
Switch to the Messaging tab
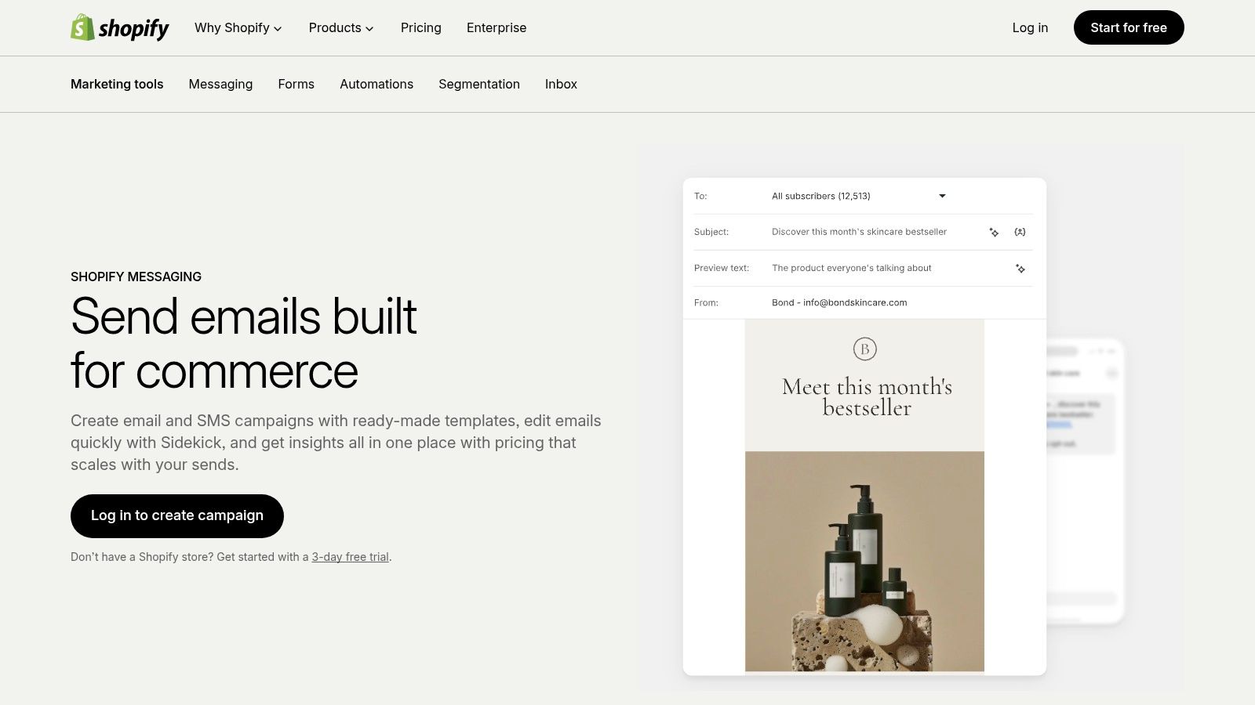(220, 84)
